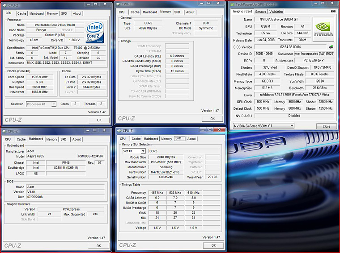Click the instructions field listing MMX, SSE
The image size is (340, 253).
[x=66, y=63]
